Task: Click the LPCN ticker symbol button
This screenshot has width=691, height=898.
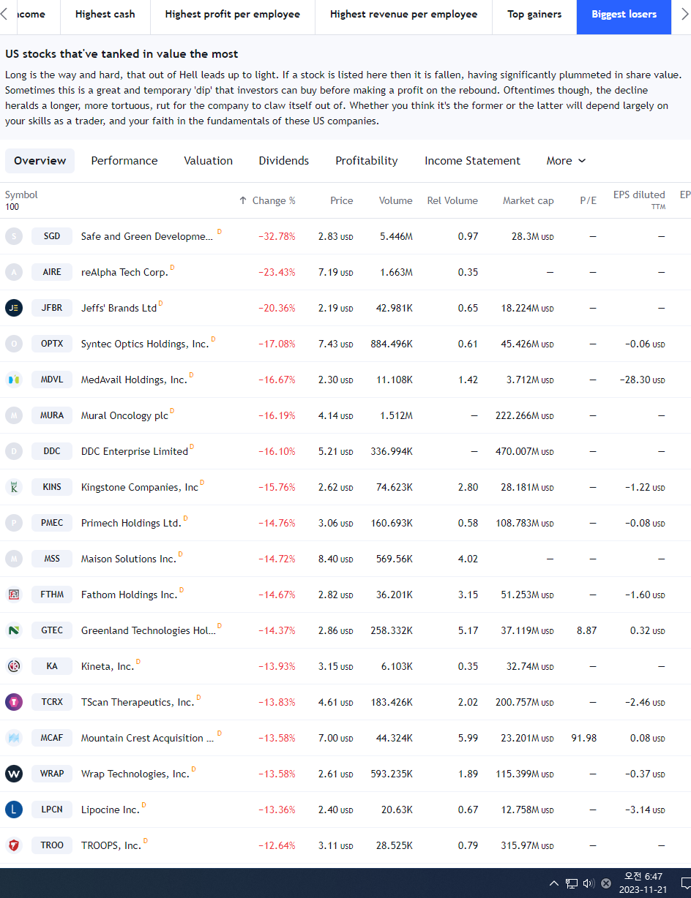Action: pyautogui.click(x=52, y=810)
